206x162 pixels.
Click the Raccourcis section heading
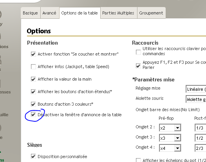145,43
